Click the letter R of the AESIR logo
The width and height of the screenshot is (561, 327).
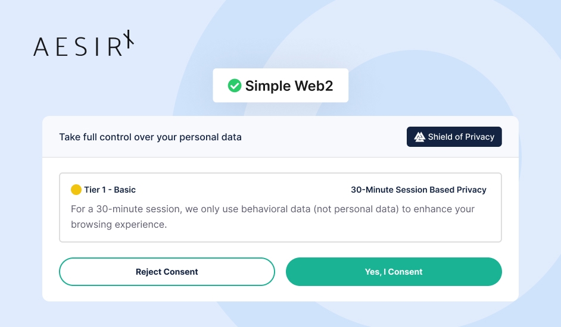[x=115, y=47]
